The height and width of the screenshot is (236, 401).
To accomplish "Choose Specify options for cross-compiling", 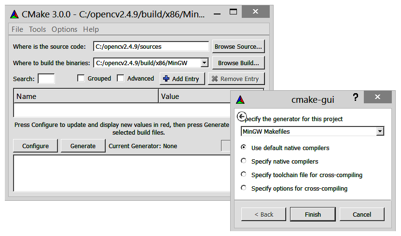I will tap(244, 188).
